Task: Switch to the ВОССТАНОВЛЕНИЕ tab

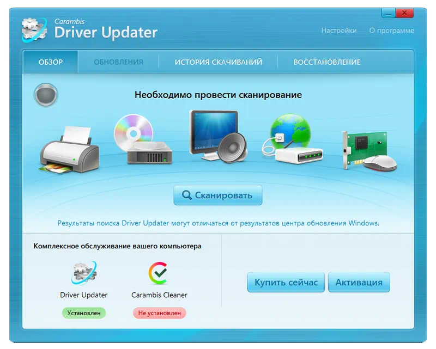Action: point(327,62)
